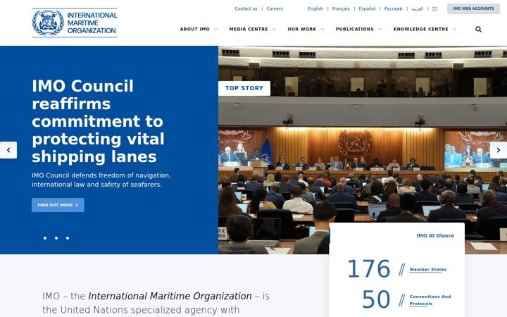507x317 pixels.
Task: Select the second carousel dot indicator
Action: tap(56, 238)
